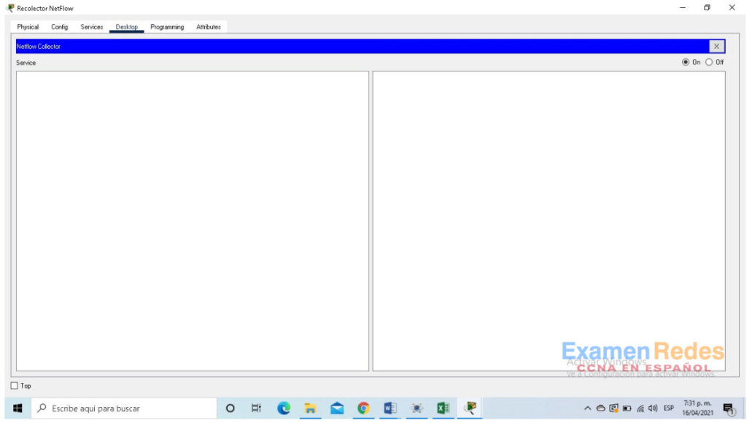This screenshot has height=423, width=747.
Task: Launch Microsoft Edge from the taskbar
Action: (283, 408)
